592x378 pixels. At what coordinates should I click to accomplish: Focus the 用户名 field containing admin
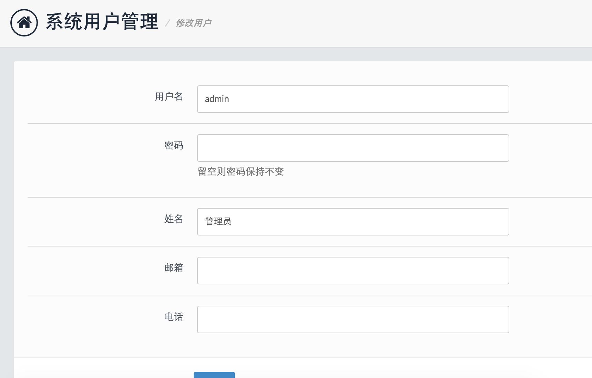(353, 99)
